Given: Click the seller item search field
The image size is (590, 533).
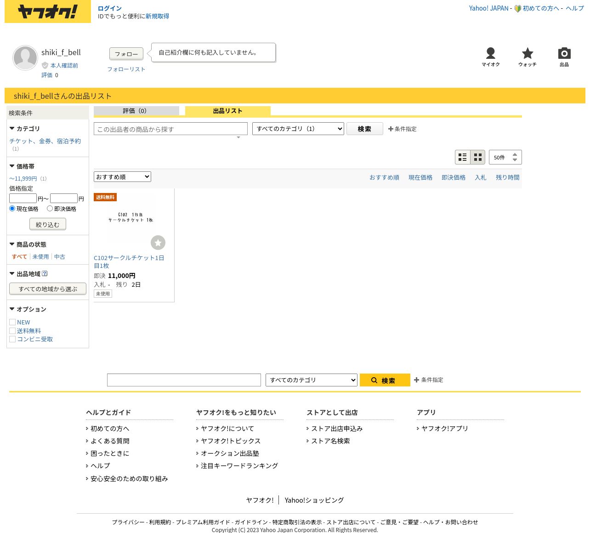Looking at the screenshot, I should click(x=170, y=129).
